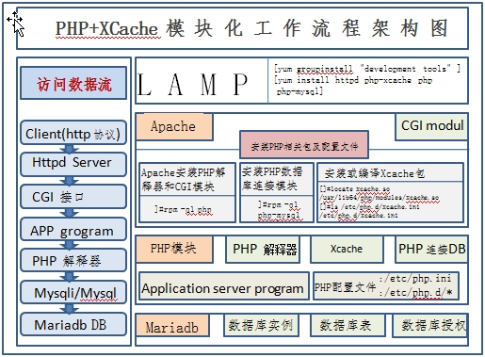Viewport: 485px width, 357px height.
Task: Select the Mariadb DB box
Action: coord(73,324)
